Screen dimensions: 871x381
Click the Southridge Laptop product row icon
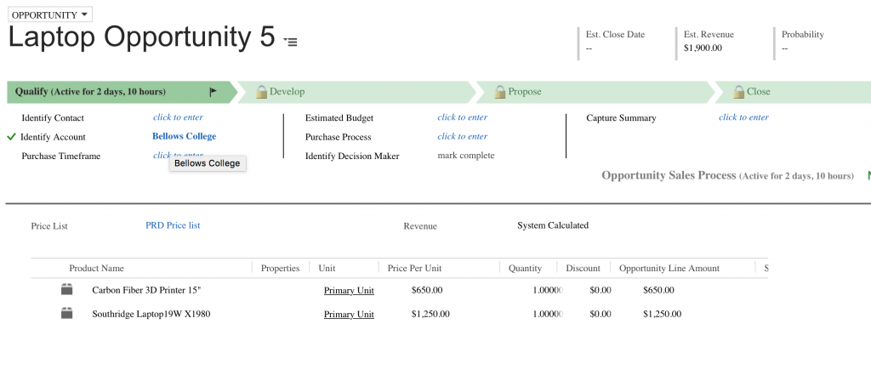67,314
